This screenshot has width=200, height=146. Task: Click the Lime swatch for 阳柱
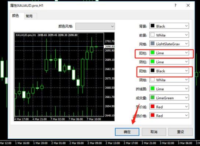[x=152, y=53]
